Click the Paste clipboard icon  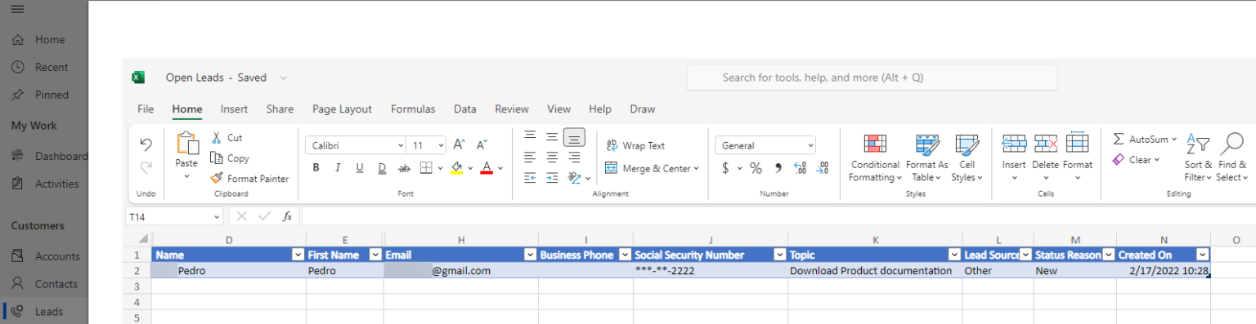188,143
